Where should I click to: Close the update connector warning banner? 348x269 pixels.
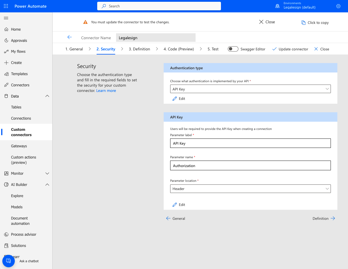tap(267, 22)
